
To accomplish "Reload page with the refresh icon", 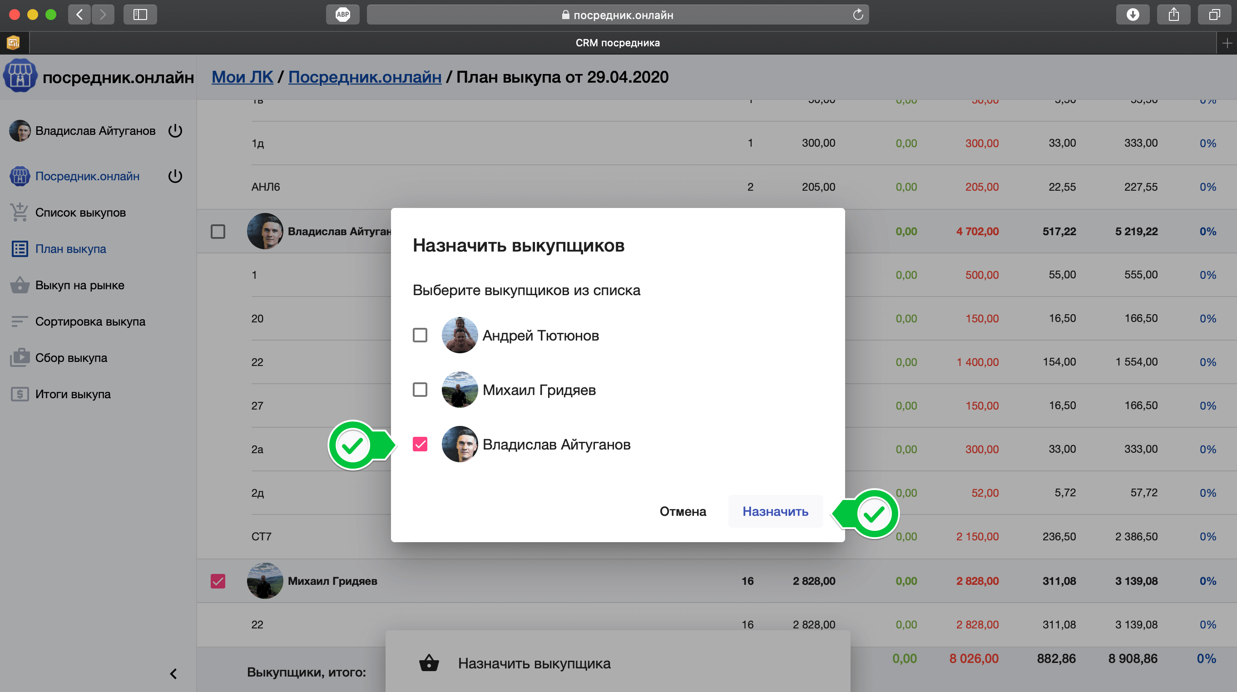I will [858, 15].
